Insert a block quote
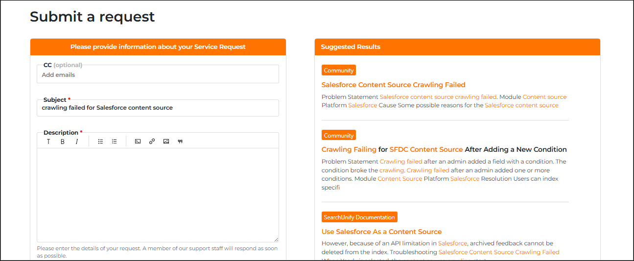634x261 pixels. pyautogui.click(x=180, y=142)
